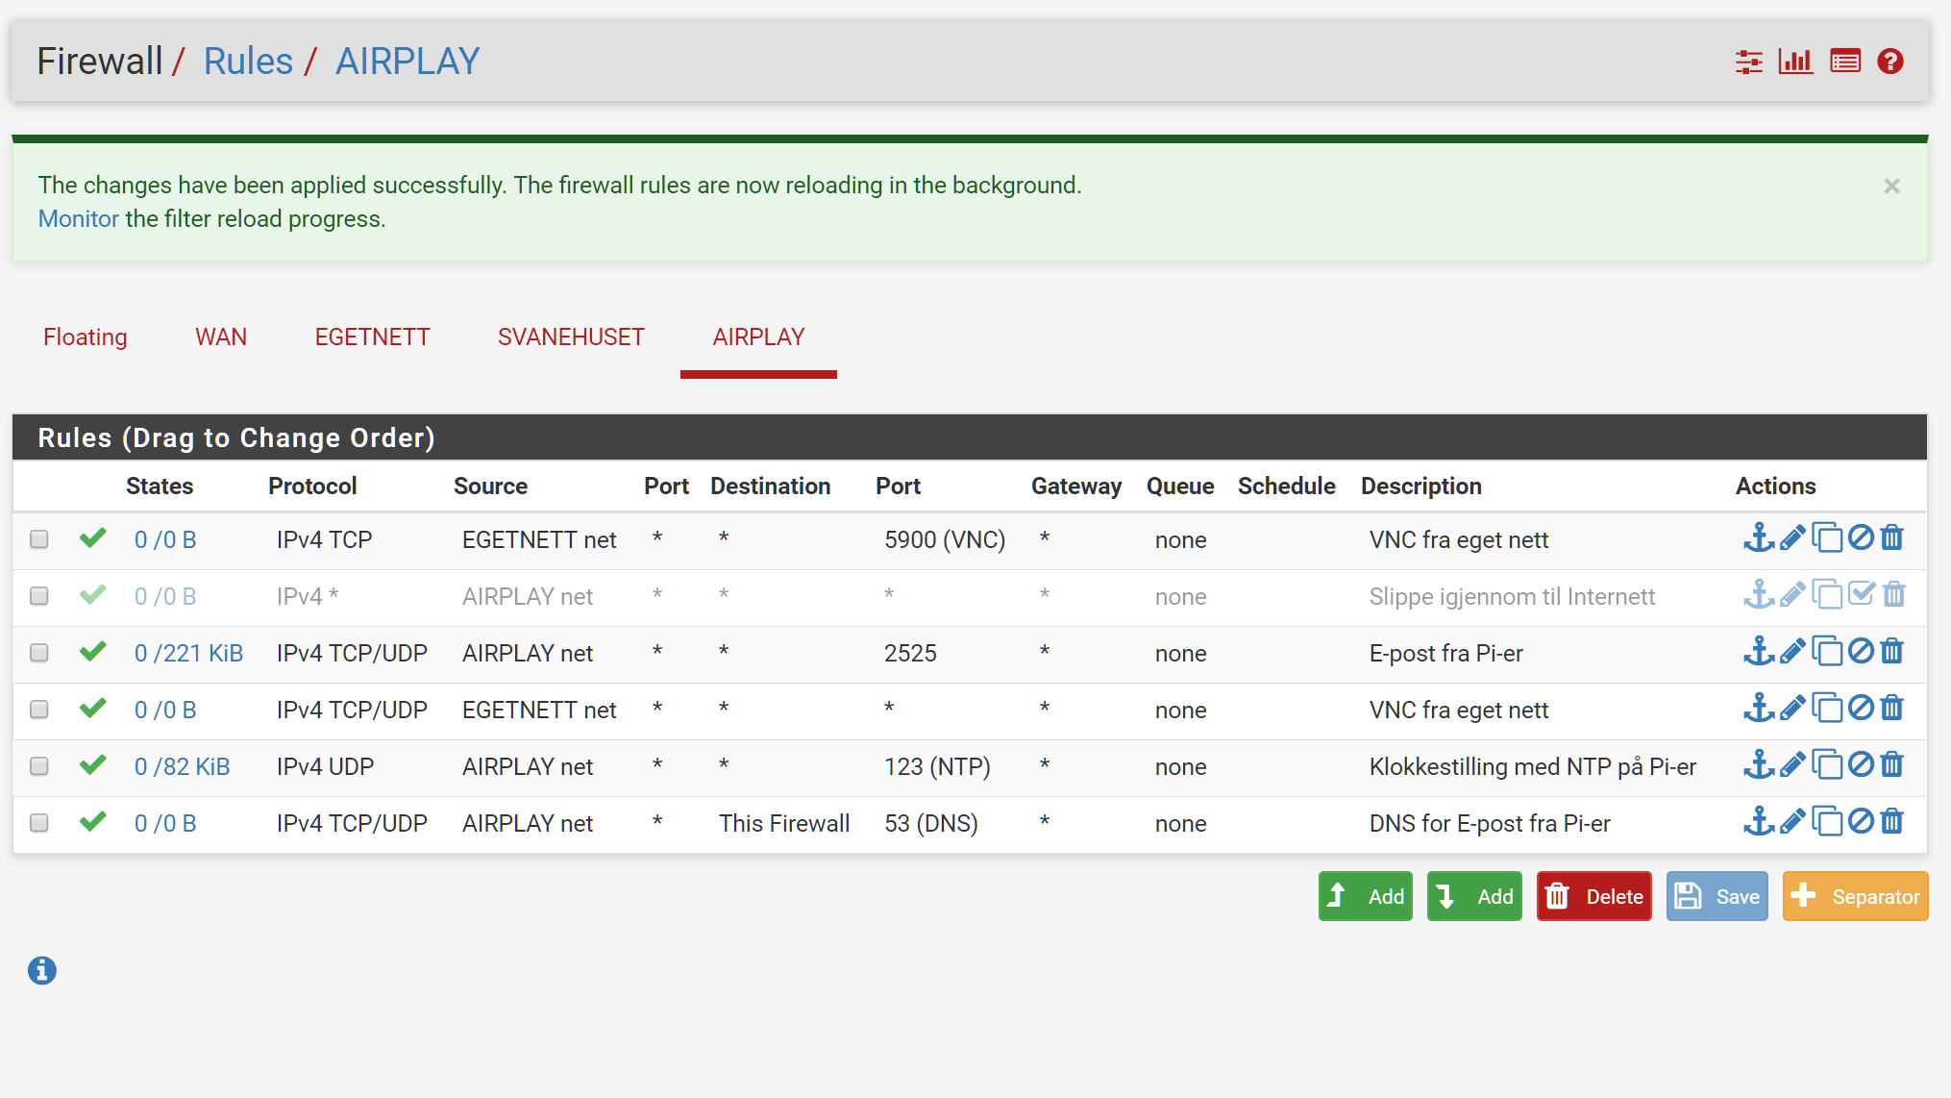
Task: Add rule to bottom with down-arrow Add
Action: tap(1474, 896)
